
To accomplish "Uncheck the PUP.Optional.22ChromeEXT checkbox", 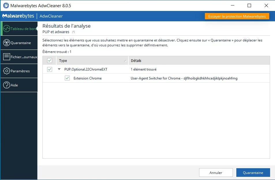I will pos(50,69).
